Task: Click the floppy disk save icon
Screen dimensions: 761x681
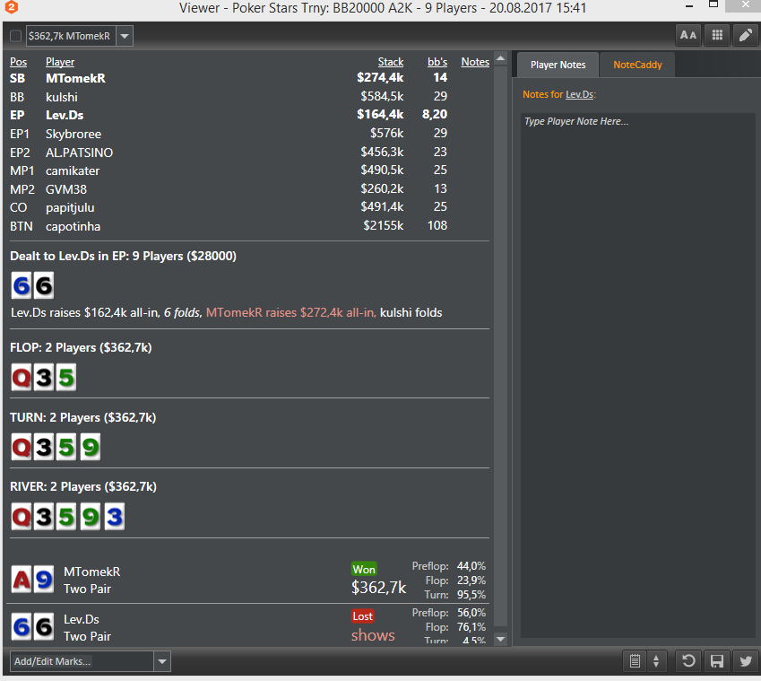Action: pyautogui.click(x=717, y=661)
